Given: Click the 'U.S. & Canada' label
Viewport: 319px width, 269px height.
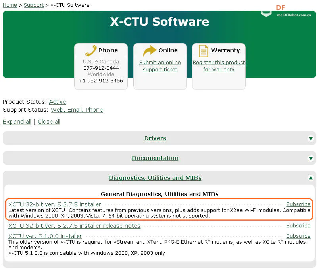Looking at the screenshot, I should click(101, 61).
